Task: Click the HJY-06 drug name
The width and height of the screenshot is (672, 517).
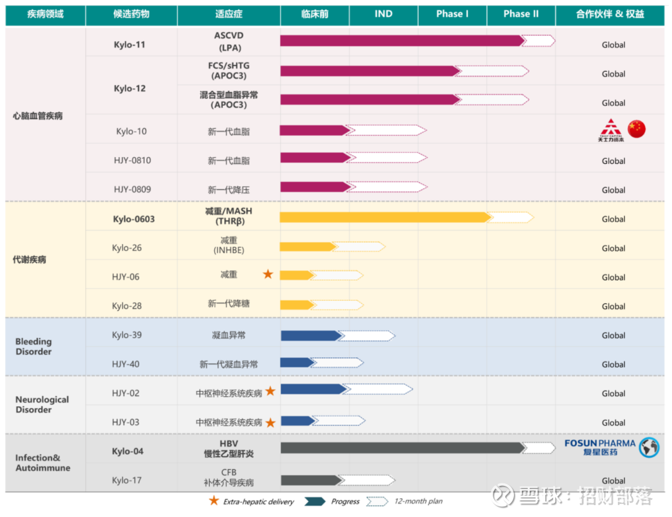Action: click(x=126, y=277)
